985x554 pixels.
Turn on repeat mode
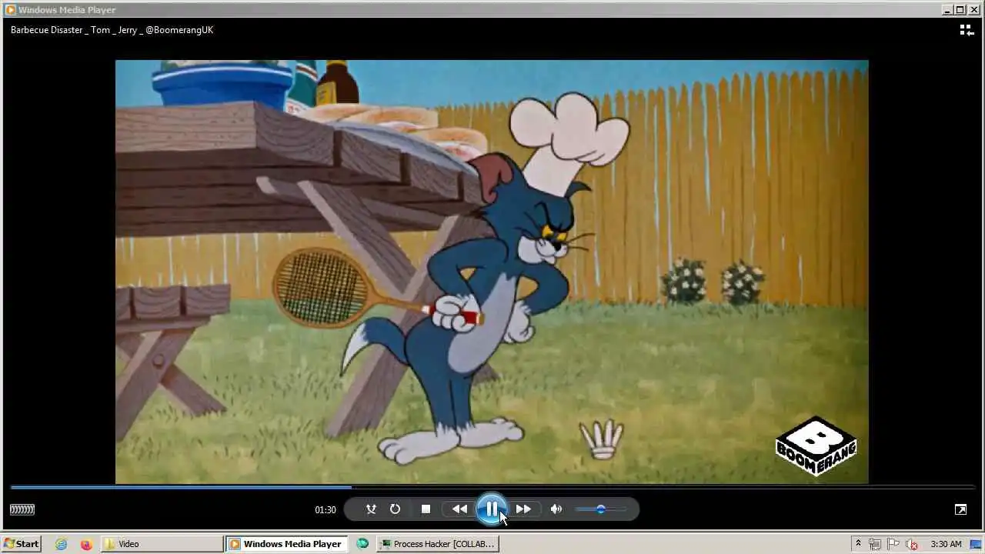tap(395, 509)
